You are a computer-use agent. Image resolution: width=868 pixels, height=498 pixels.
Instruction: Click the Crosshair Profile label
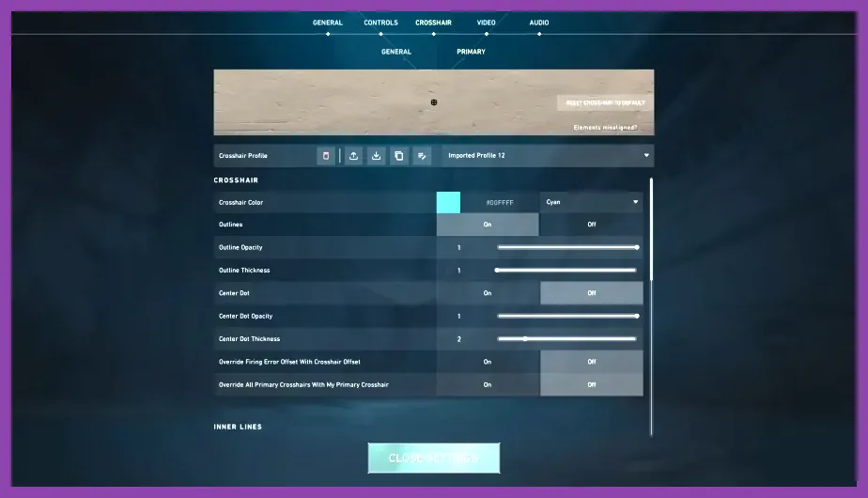tap(243, 156)
